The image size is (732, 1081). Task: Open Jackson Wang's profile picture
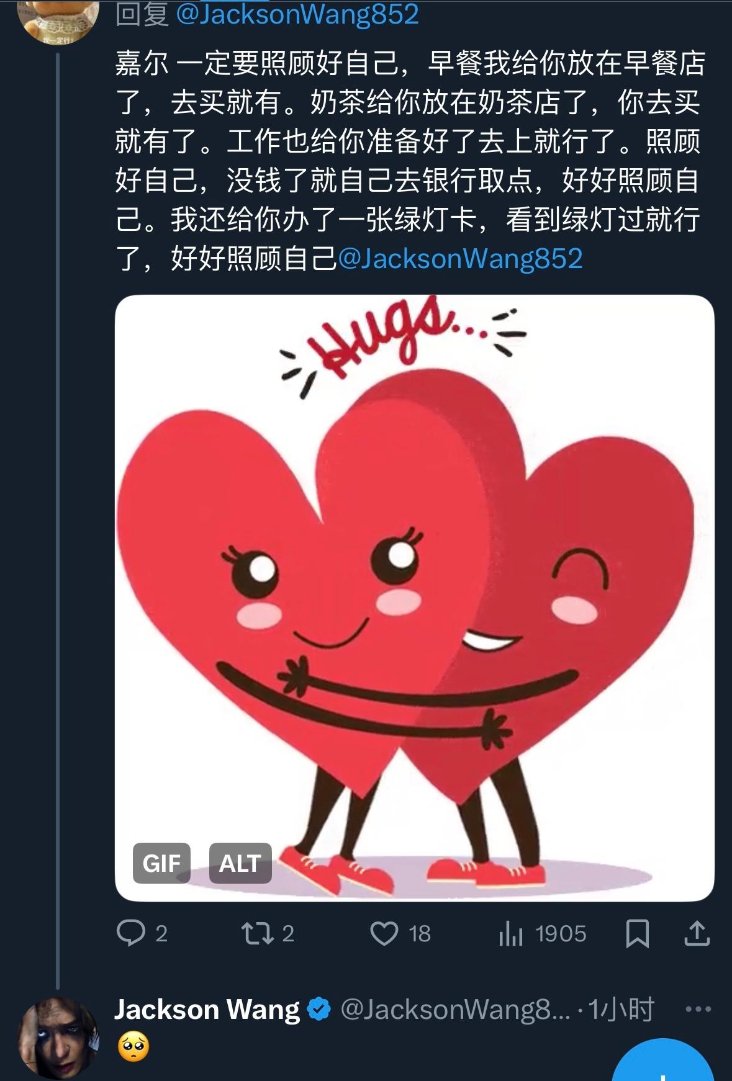click(x=58, y=1038)
